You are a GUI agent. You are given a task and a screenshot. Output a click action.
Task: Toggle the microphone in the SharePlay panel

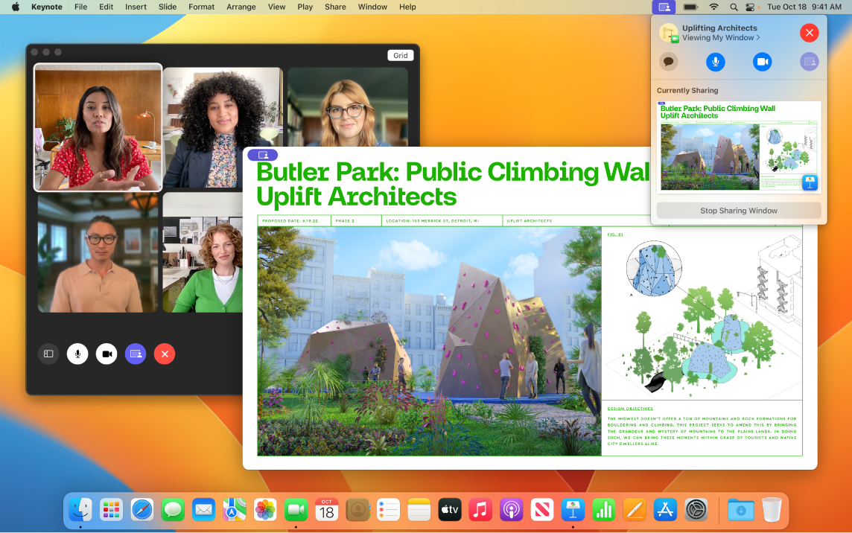[x=715, y=62]
